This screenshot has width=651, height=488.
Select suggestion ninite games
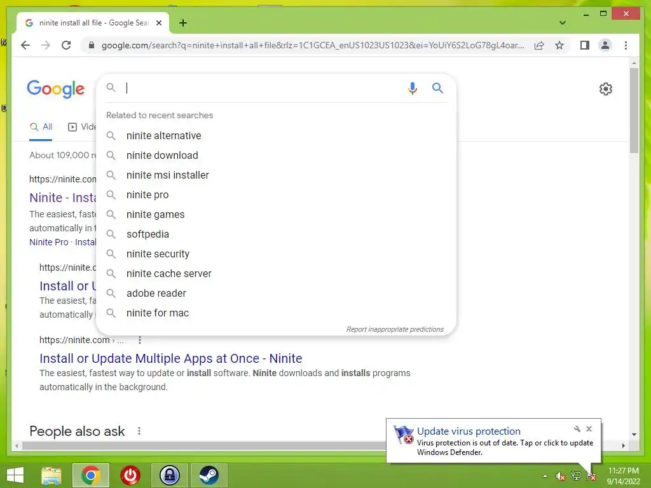coord(276,215)
